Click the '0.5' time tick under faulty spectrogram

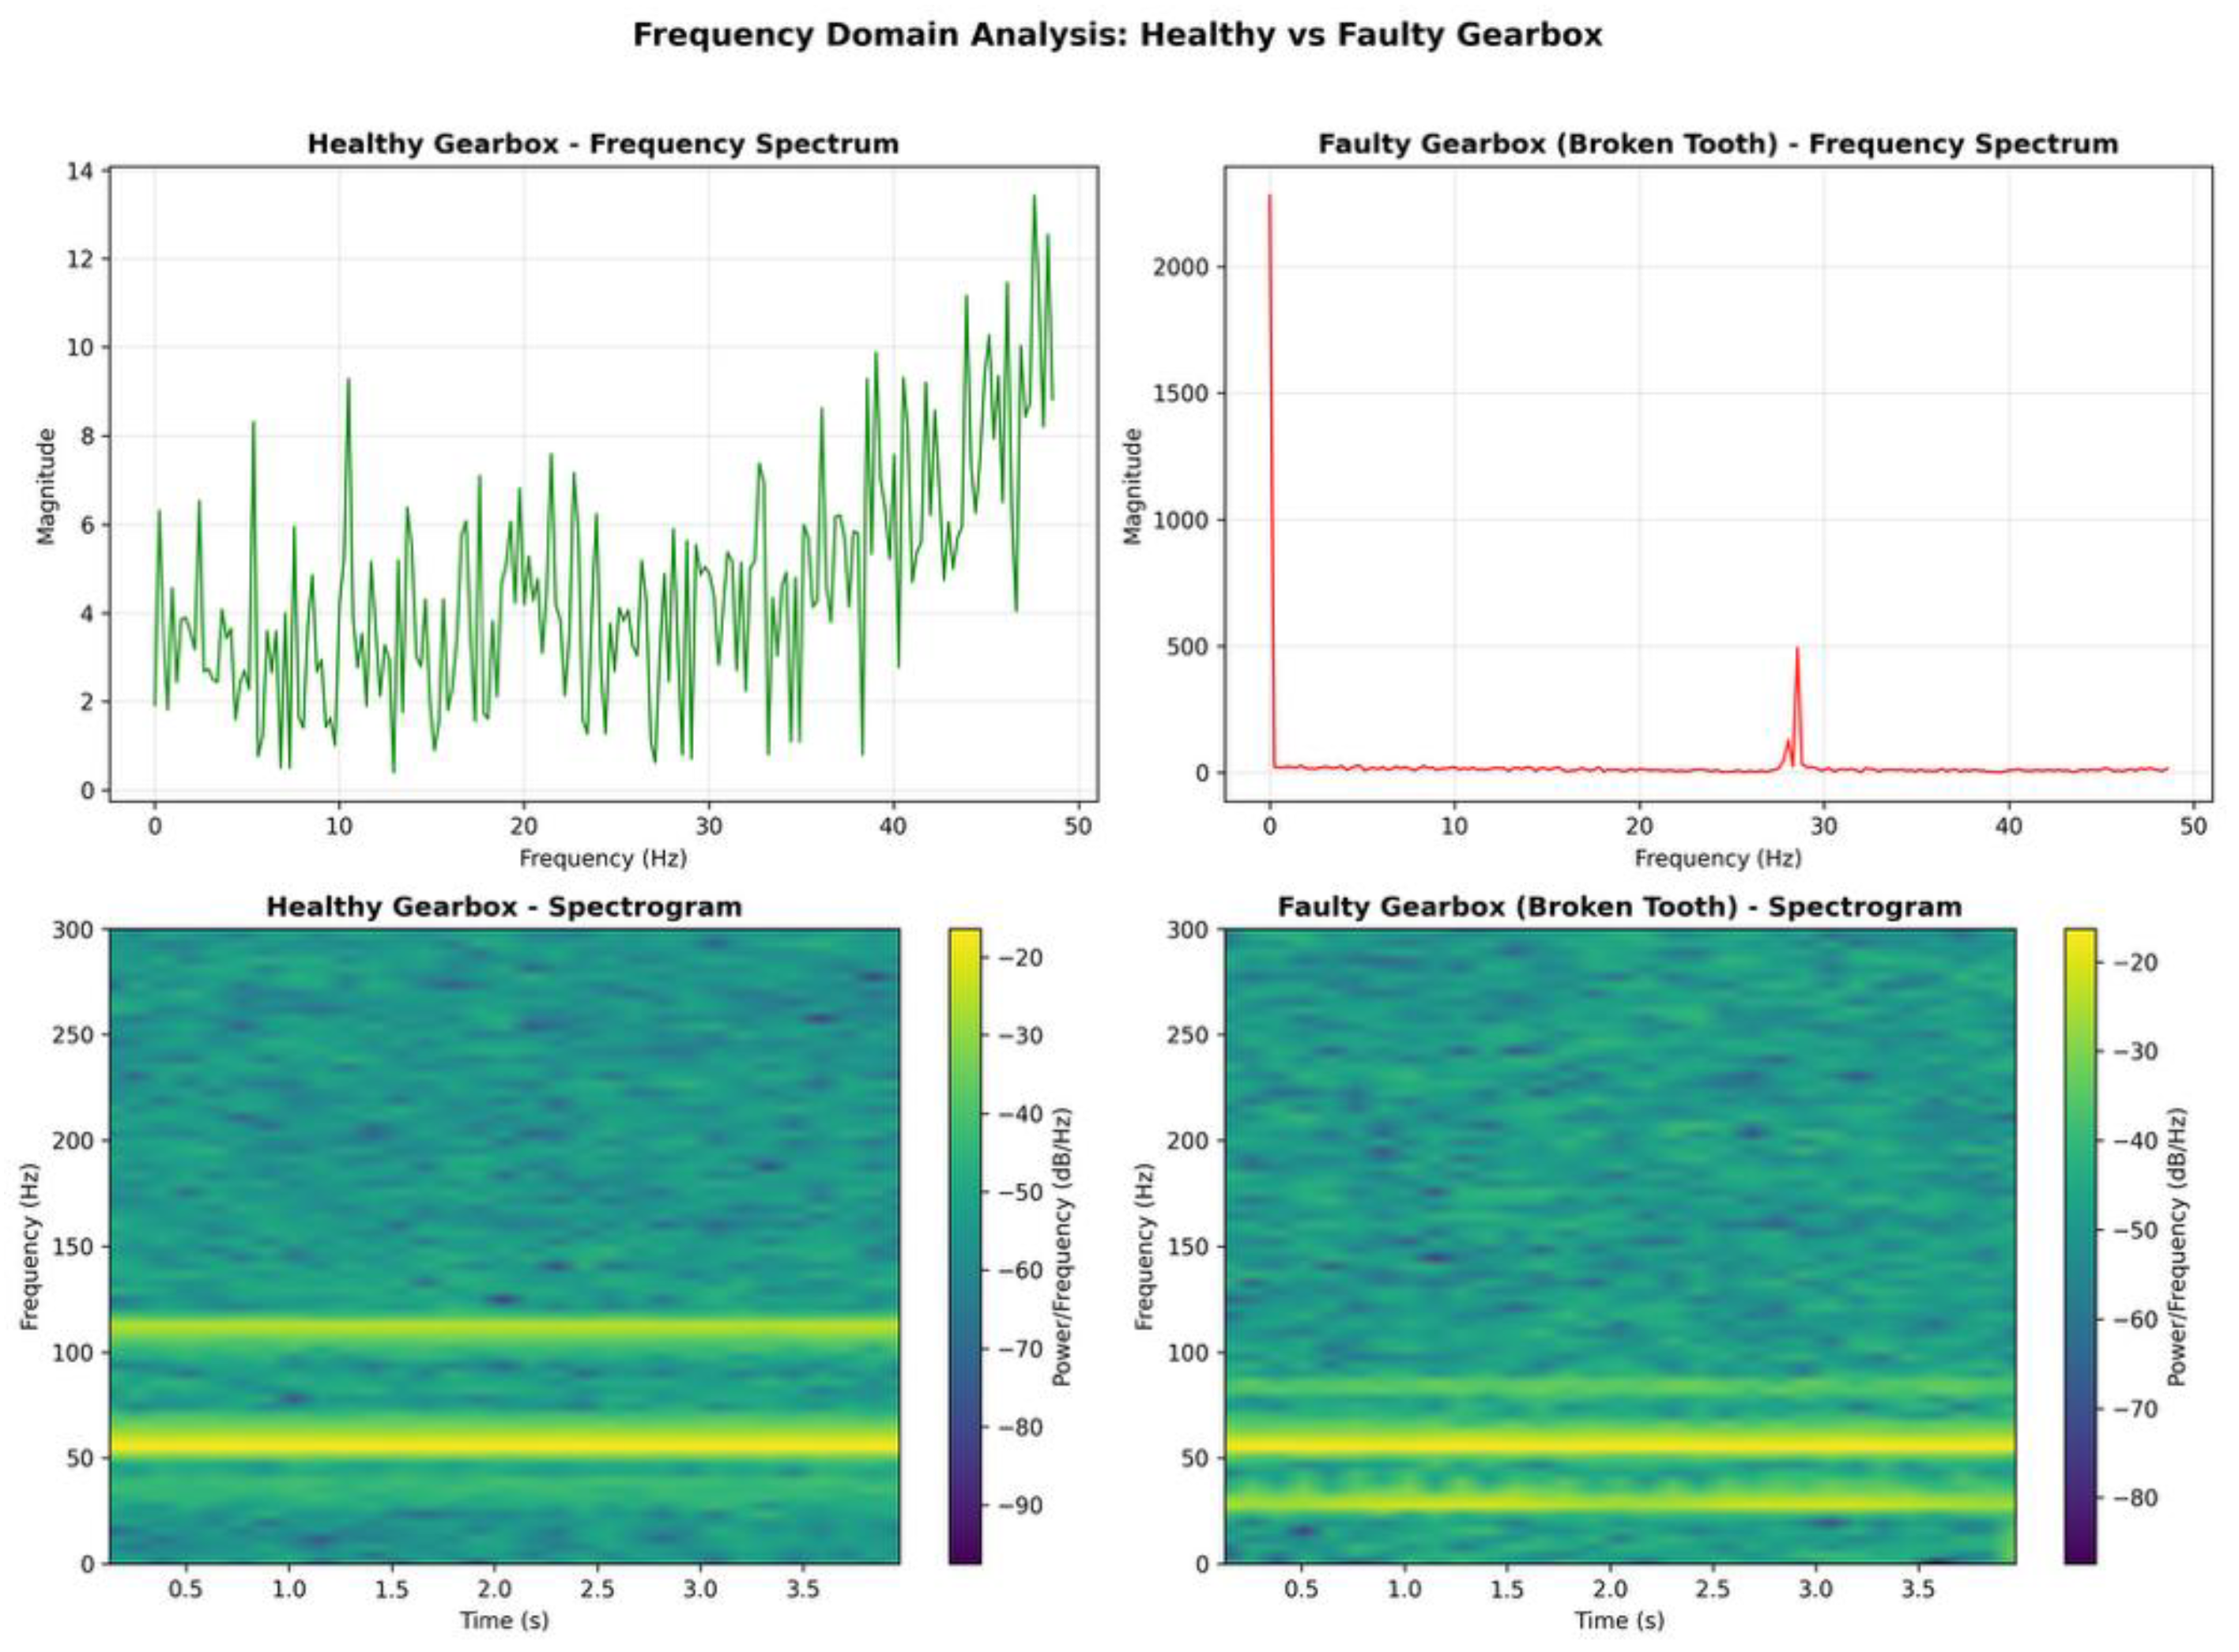pos(1301,1589)
